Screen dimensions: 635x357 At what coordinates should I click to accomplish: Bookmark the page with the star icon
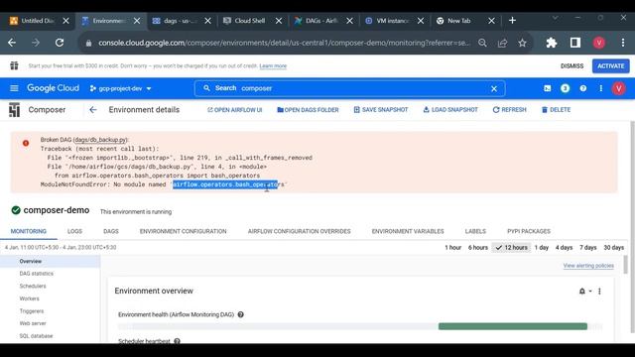[x=522, y=43]
